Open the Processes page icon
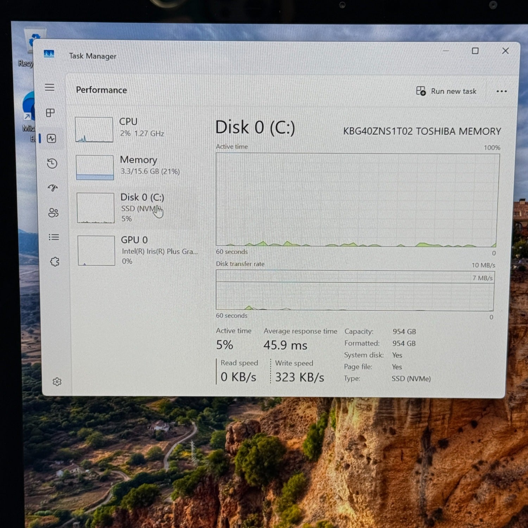The width and height of the screenshot is (528, 528). 50,113
